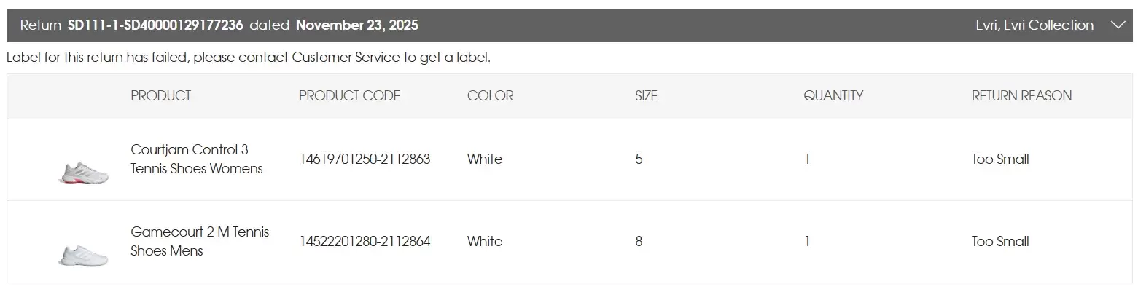Click the Customer Service link
The image size is (1138, 292).
tap(346, 58)
